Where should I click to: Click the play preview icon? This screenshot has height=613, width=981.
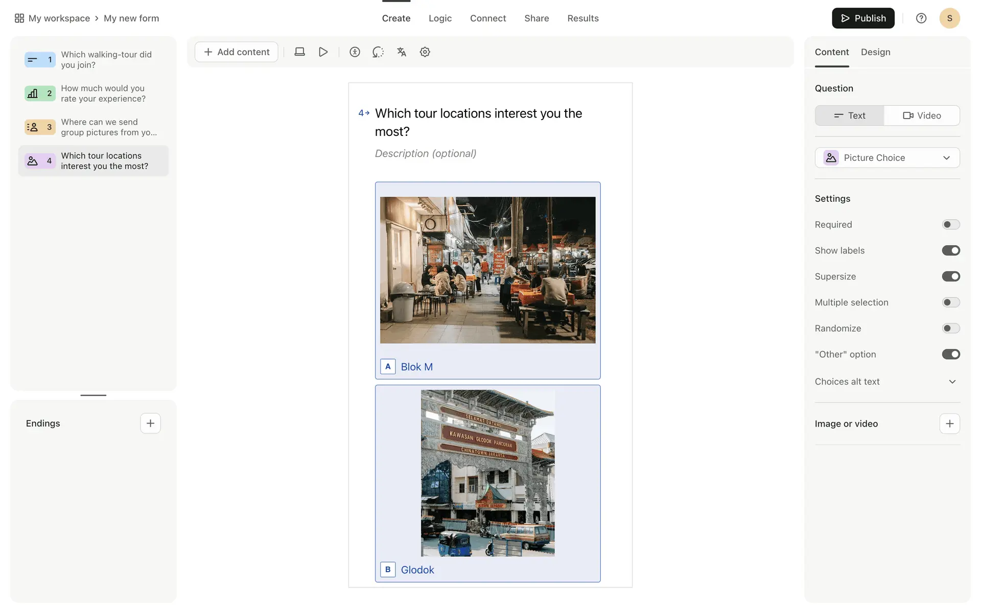323,52
